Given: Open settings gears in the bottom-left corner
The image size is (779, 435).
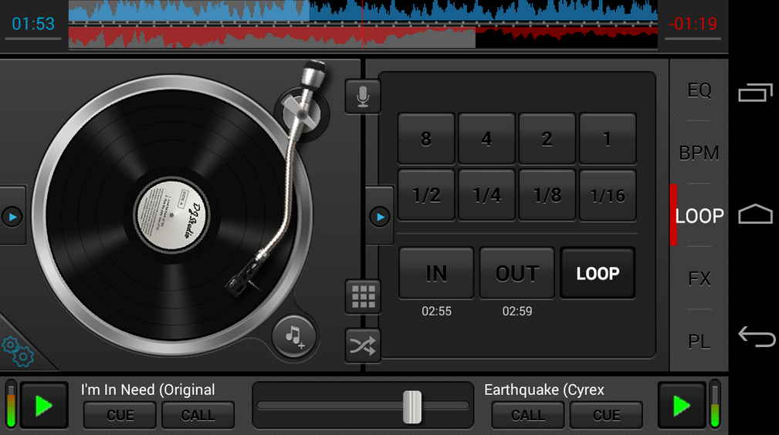Looking at the screenshot, I should point(18,352).
